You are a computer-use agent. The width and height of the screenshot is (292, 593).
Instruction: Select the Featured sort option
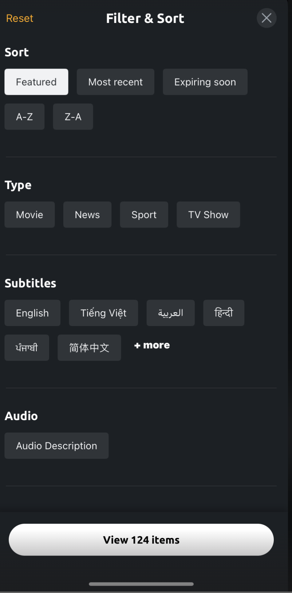tap(36, 82)
